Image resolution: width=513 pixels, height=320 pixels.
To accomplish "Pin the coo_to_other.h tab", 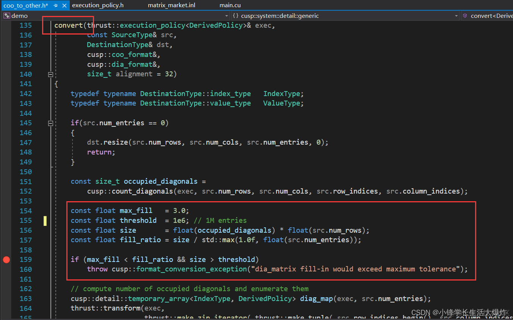I will click(55, 5).
